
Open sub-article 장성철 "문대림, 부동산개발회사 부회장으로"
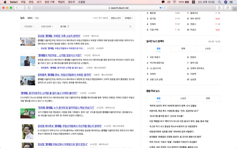click(63, 48)
